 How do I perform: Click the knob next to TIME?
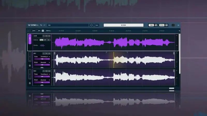point(156,25)
